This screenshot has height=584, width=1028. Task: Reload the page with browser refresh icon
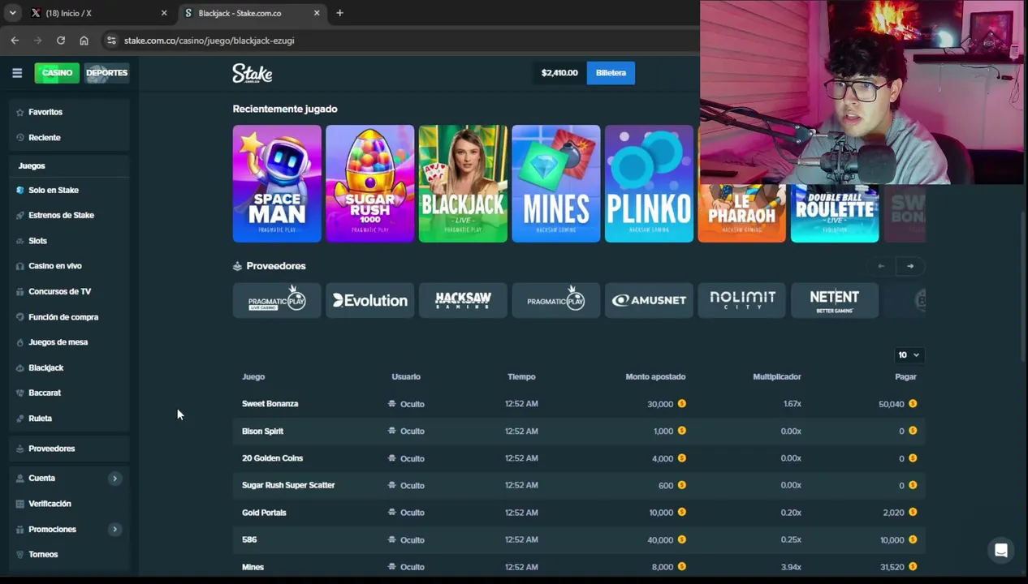click(61, 40)
